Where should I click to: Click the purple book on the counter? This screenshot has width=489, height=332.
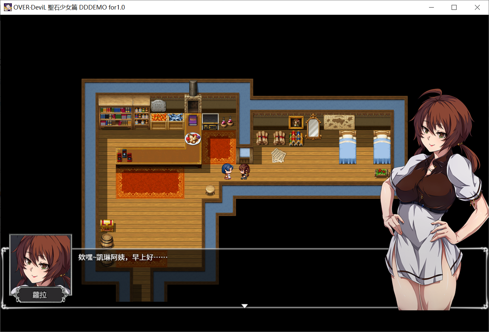coord(193,120)
